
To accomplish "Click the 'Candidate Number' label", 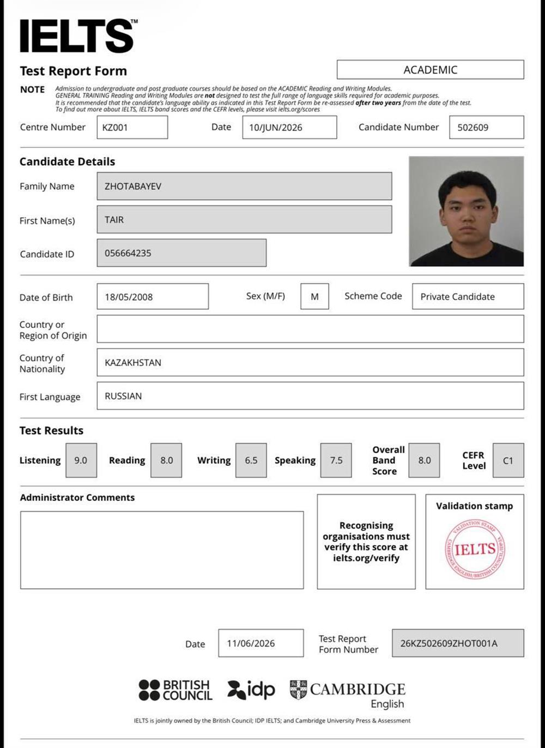I will click(399, 127).
